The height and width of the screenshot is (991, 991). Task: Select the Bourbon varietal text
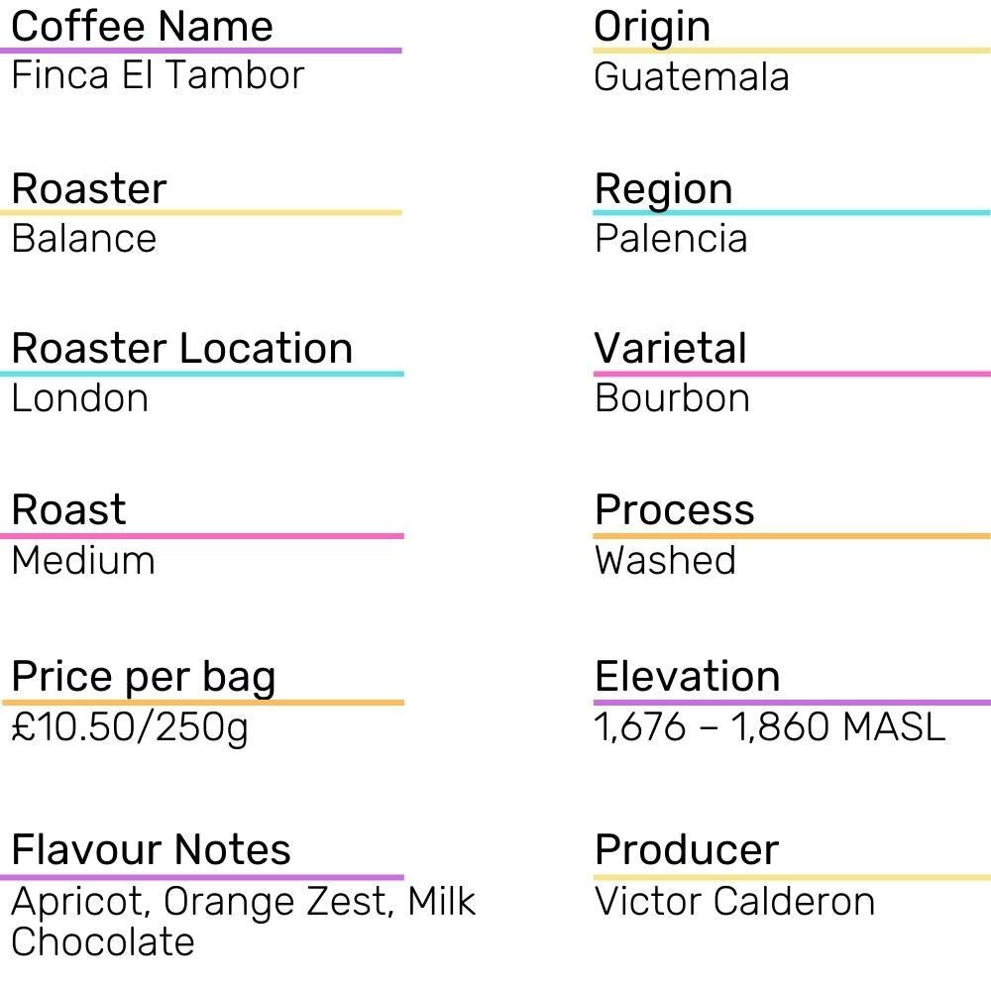click(x=672, y=398)
